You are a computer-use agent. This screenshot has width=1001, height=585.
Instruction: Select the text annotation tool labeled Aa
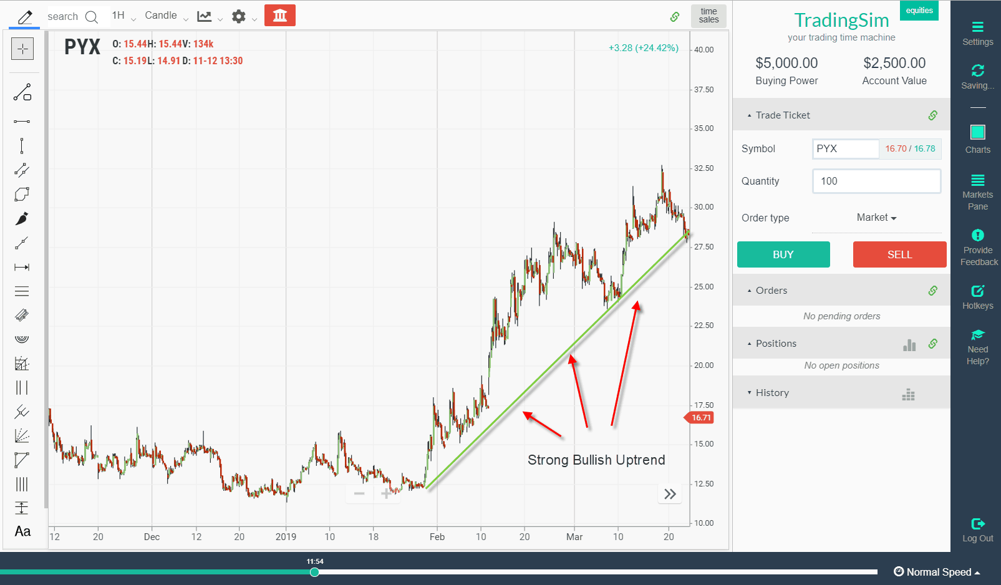(22, 531)
